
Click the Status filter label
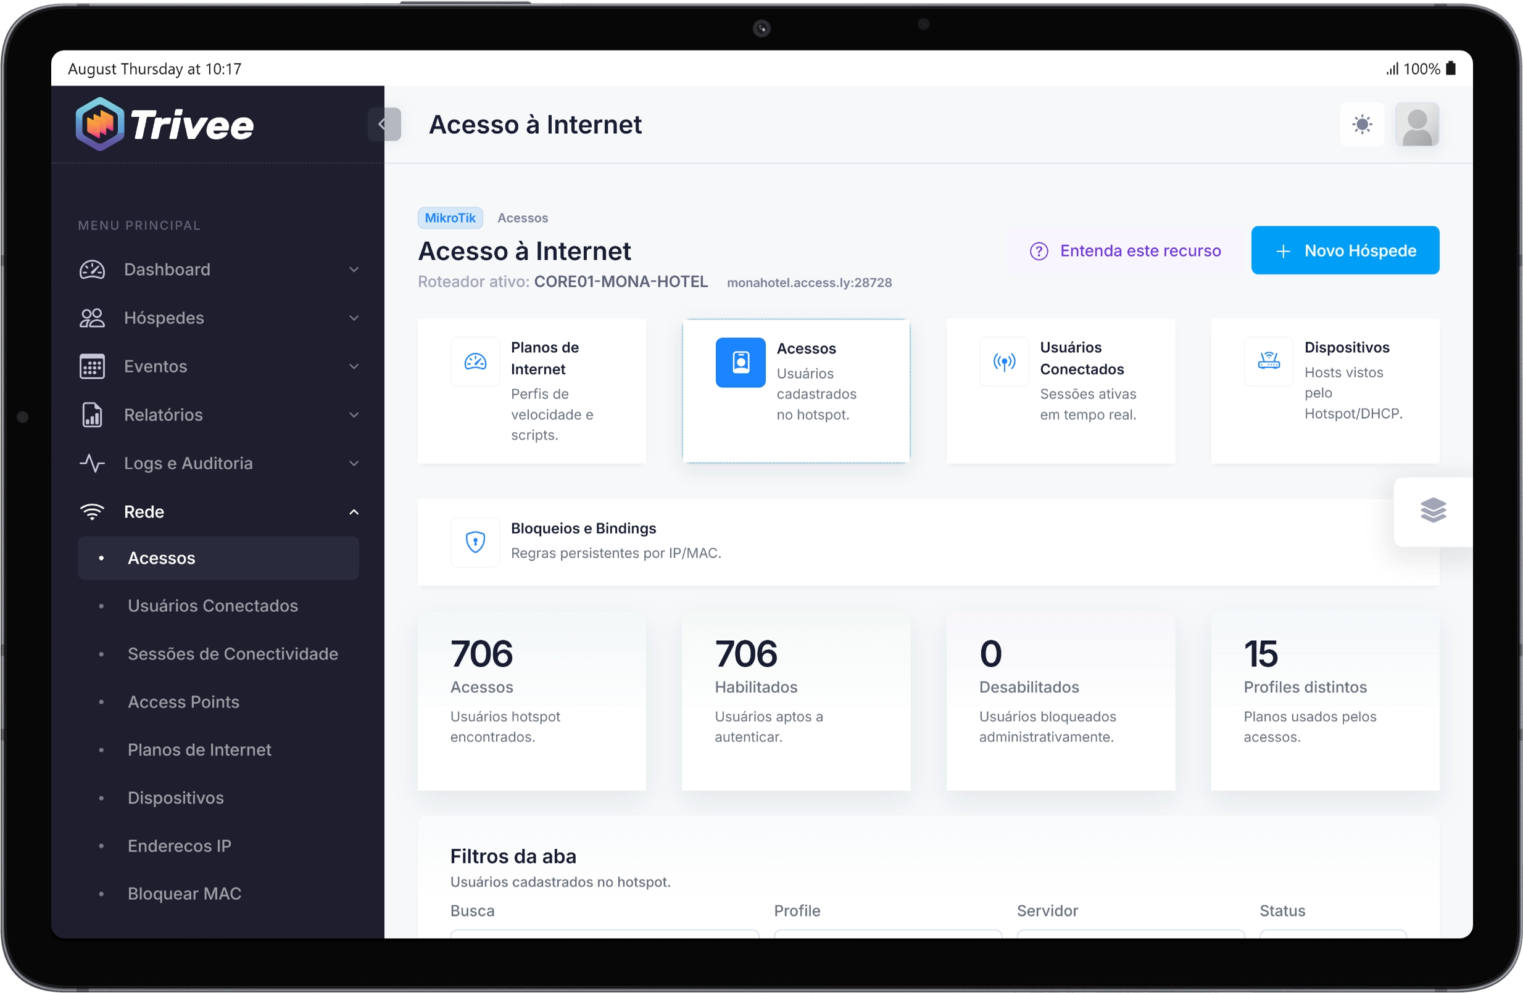[x=1282, y=911]
